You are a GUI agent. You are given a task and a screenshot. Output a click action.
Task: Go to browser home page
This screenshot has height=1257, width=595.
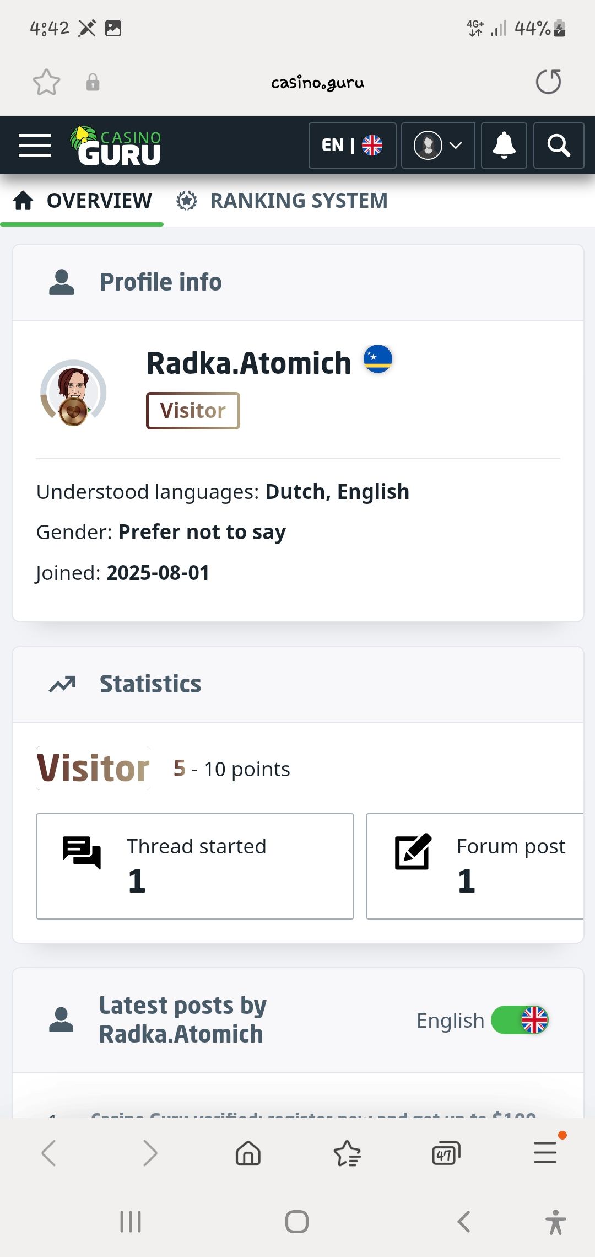tap(248, 1153)
